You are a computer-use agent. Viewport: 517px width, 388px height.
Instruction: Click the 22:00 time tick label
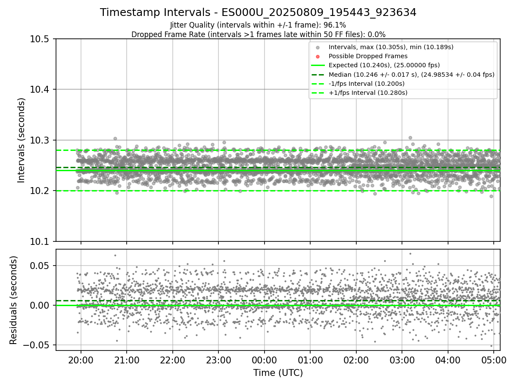[172, 360]
